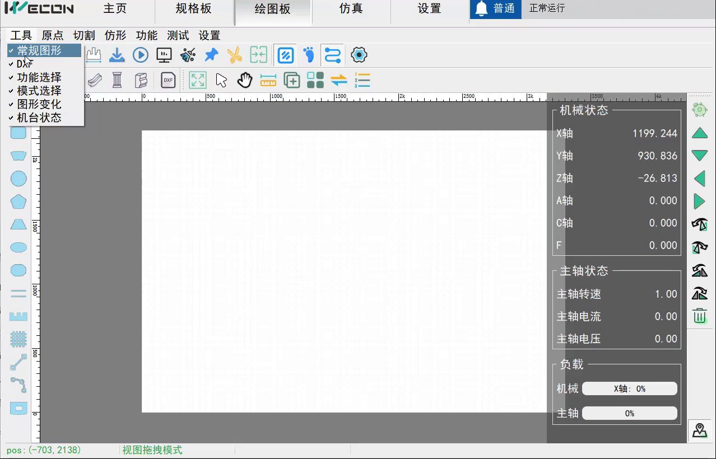Click the broom clear-canvas icon

(187, 55)
